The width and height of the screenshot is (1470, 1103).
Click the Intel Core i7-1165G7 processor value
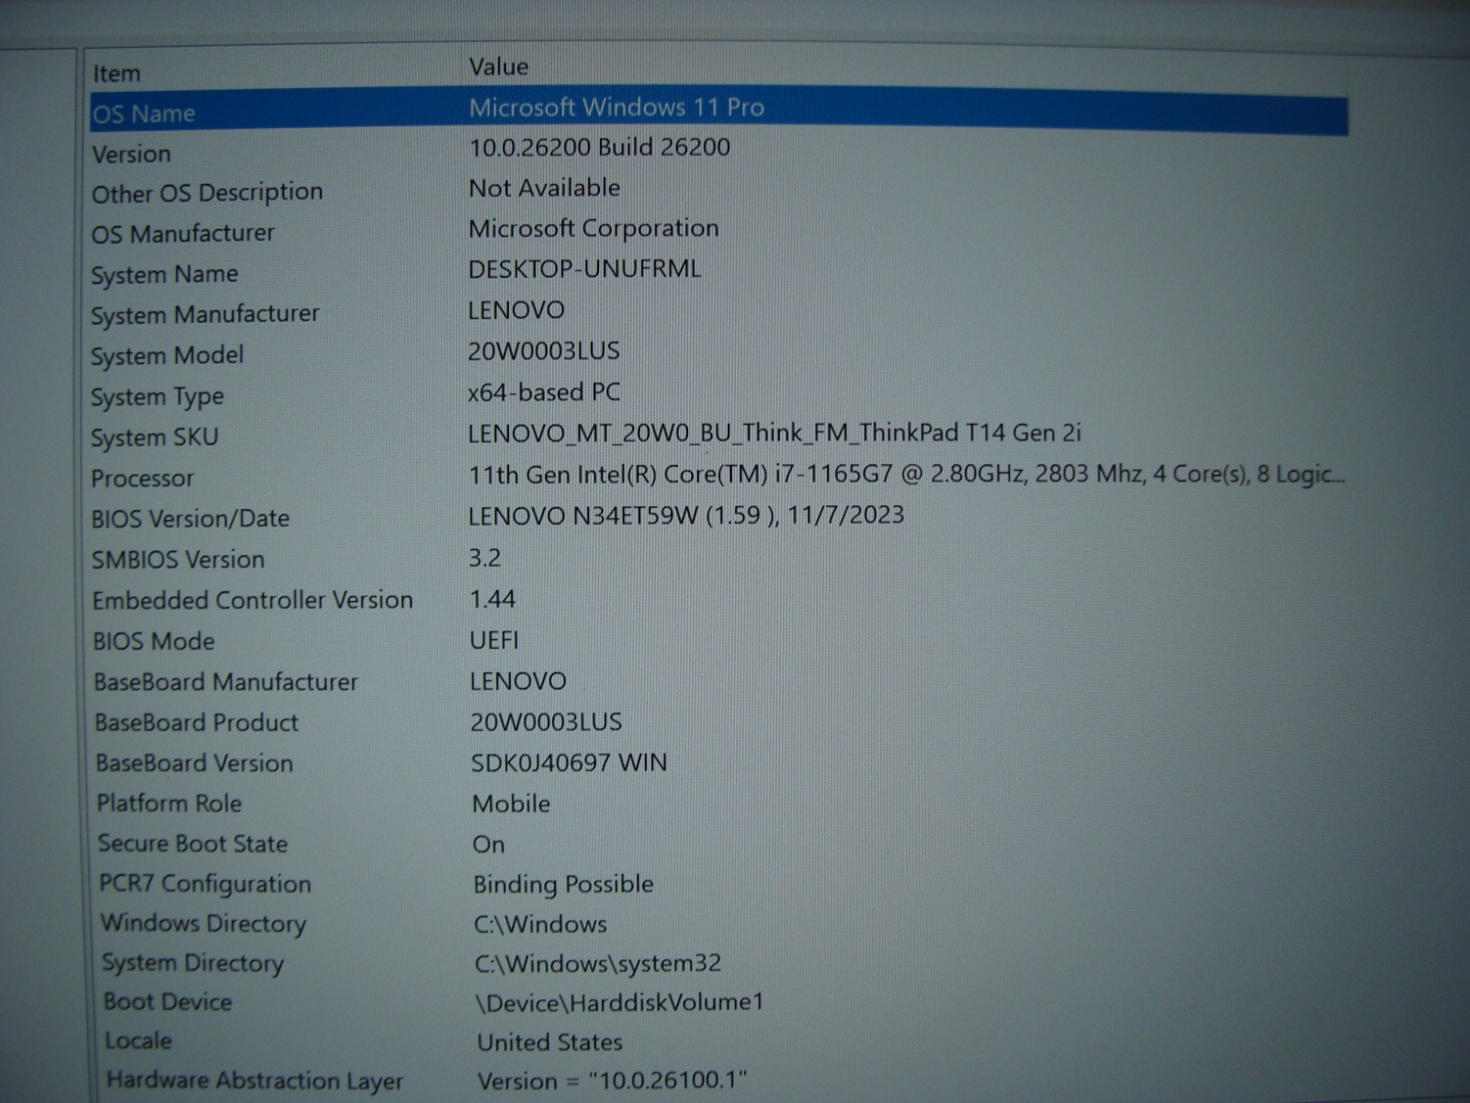[907, 474]
